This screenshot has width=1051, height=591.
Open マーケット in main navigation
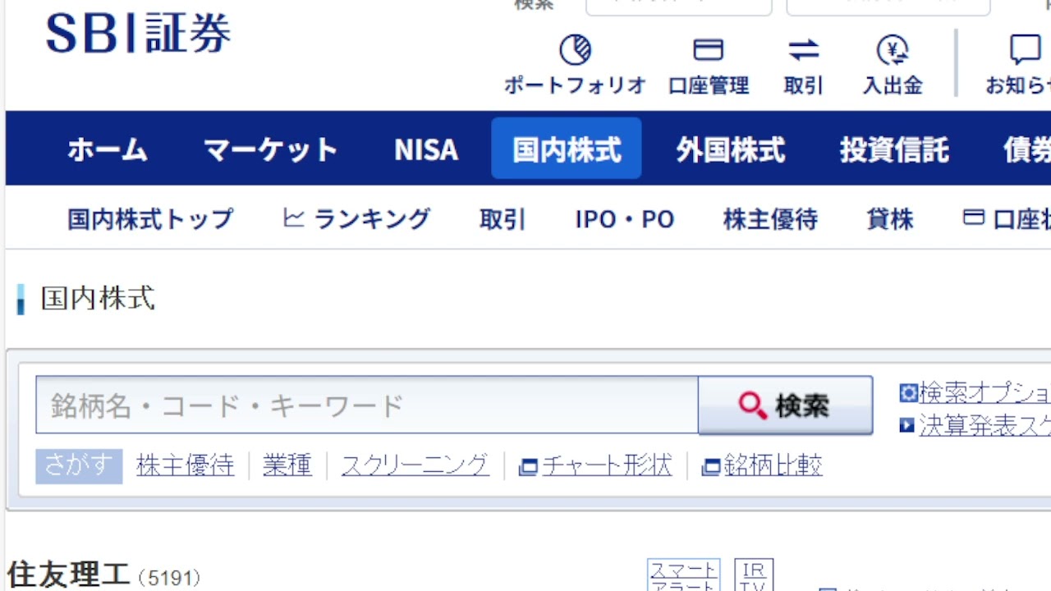point(270,149)
